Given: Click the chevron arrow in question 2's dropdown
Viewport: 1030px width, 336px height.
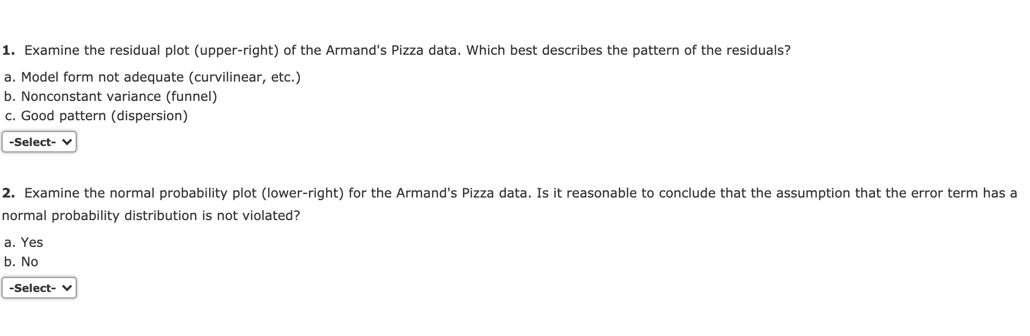Looking at the screenshot, I should point(67,288).
